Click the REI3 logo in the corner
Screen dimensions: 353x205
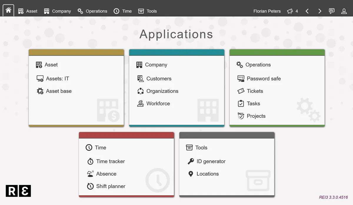tap(18, 191)
